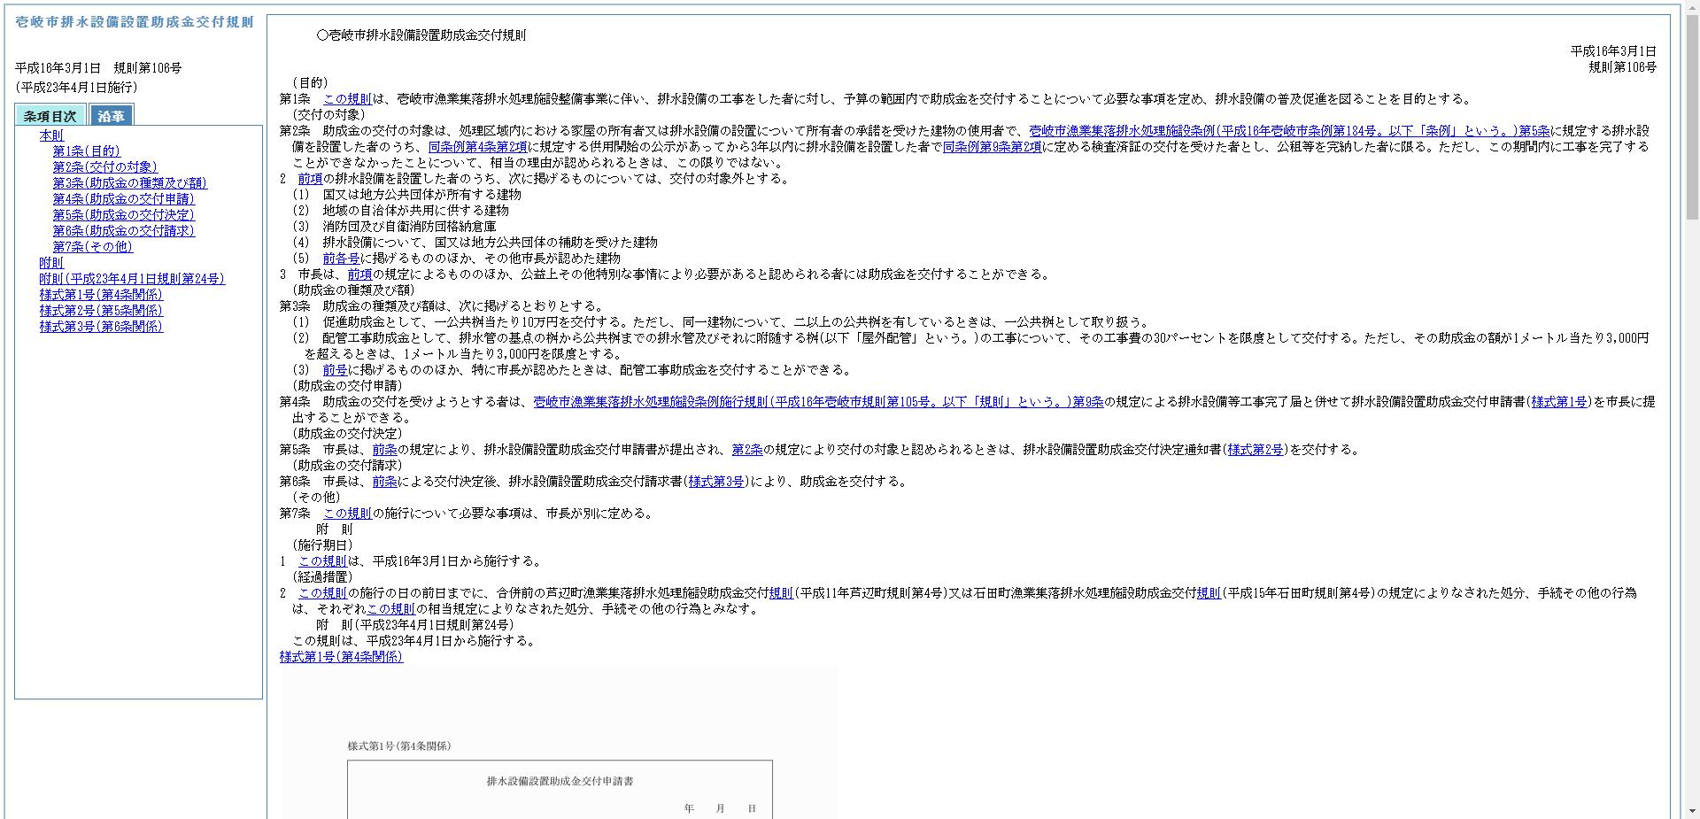
Task: Open 様式第1号(第4条関係) in the sidebar
Action: click(100, 295)
